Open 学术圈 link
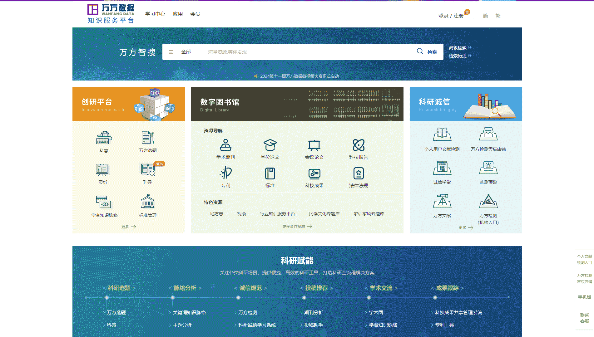The image size is (594, 337). point(376,313)
